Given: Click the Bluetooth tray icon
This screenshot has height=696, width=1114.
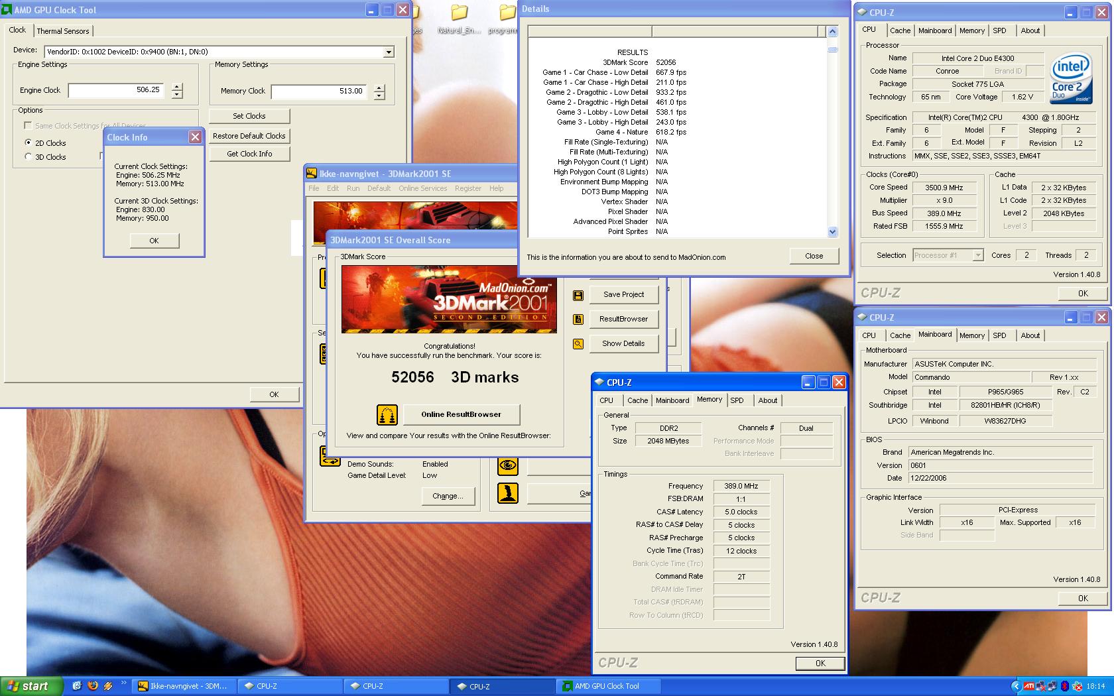Looking at the screenshot, I should pos(1065,686).
